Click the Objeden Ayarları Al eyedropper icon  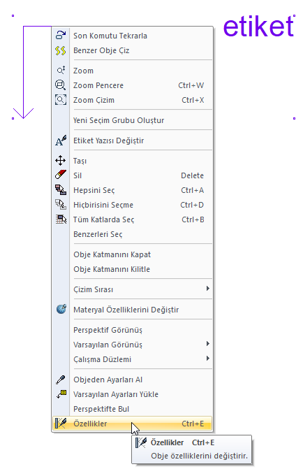pos(61,380)
